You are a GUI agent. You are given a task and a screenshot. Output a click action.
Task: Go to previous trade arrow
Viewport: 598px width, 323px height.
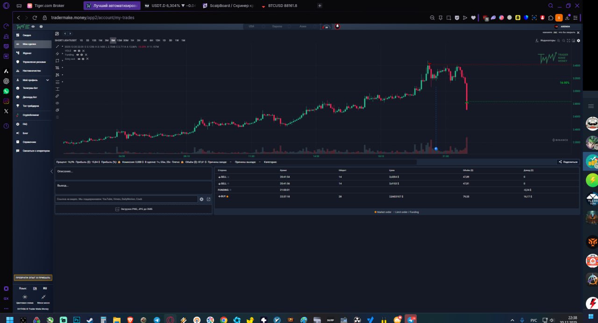pos(65,34)
